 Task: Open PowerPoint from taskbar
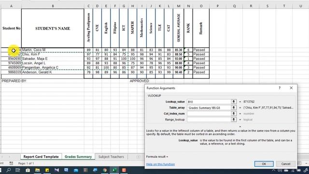pyautogui.click(x=124, y=170)
